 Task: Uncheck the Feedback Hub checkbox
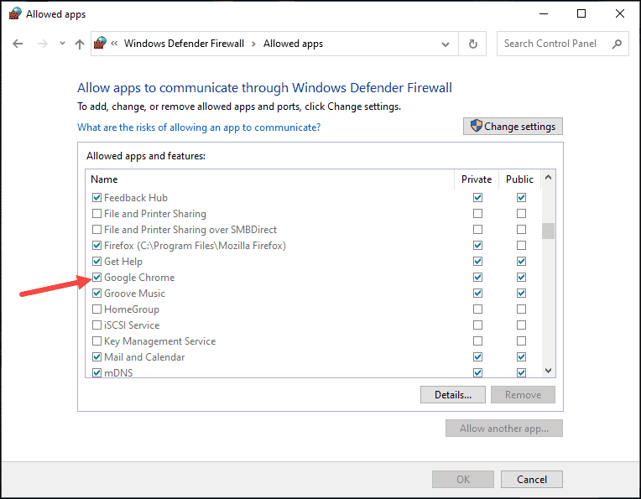pyautogui.click(x=96, y=198)
